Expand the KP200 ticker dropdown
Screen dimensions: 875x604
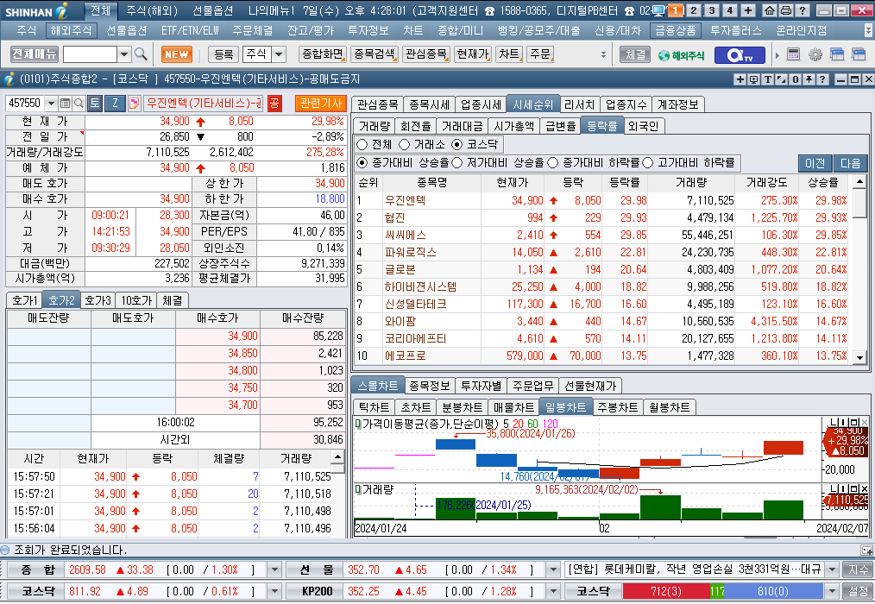coord(553,590)
